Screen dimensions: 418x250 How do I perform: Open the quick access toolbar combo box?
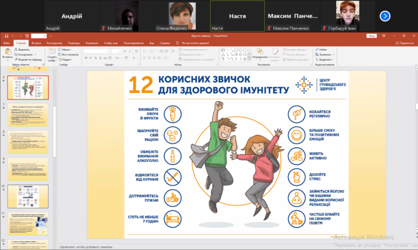(x=39, y=36)
